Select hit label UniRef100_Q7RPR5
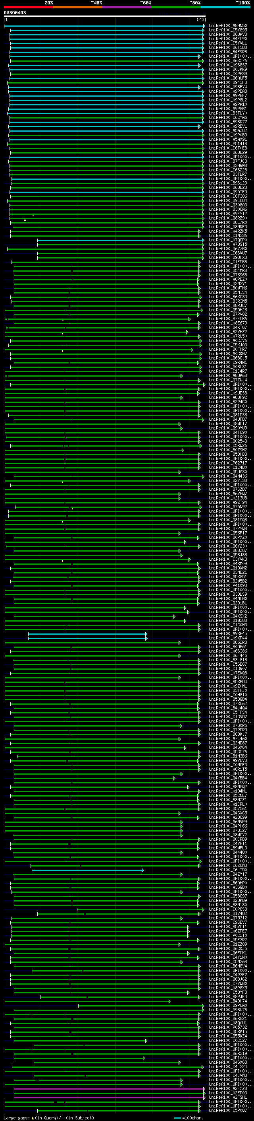254x1121 pixels. click(x=228, y=730)
